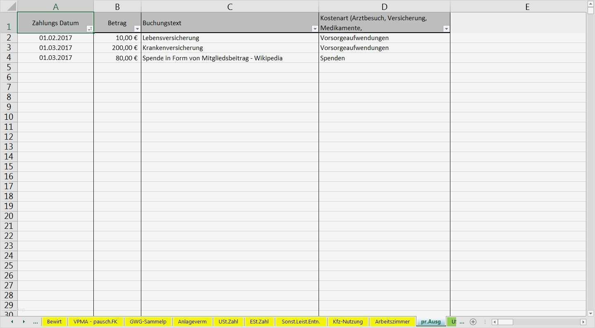Click the horizontal scrollbar left arrow
The width and height of the screenshot is (595, 328).
pyautogui.click(x=494, y=321)
